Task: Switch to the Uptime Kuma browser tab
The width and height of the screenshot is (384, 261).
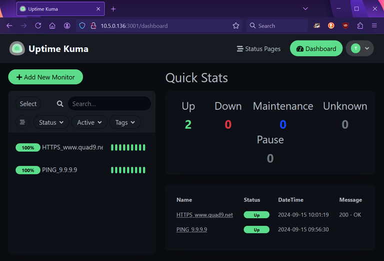Action: pyautogui.click(x=60, y=9)
